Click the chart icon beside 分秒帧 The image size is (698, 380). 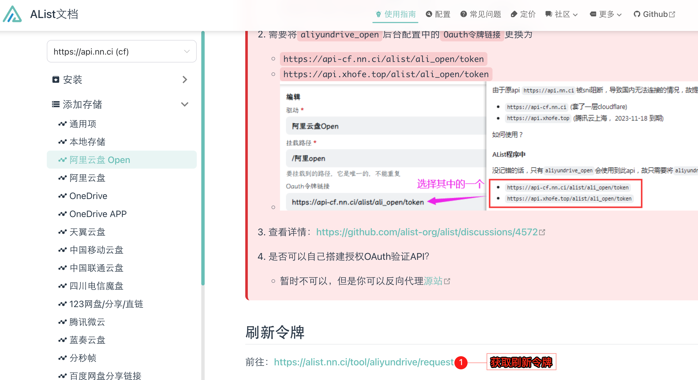pos(62,358)
